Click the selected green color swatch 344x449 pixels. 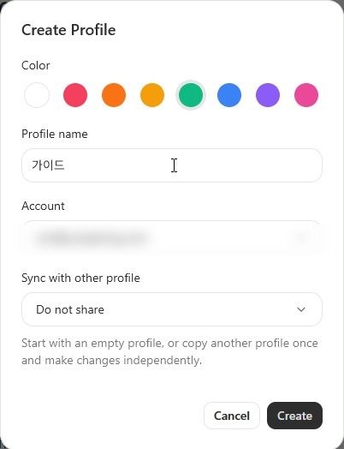tap(191, 95)
